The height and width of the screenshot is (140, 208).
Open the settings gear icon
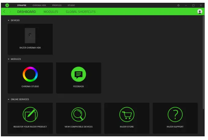coord(178,6)
